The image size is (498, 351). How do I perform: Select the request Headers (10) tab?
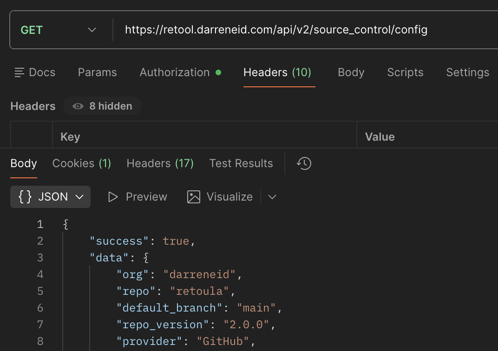[277, 72]
